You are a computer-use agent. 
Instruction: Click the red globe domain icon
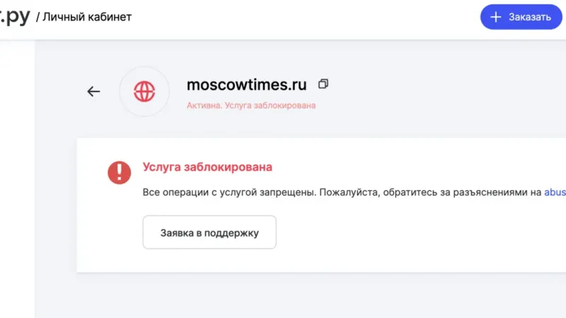click(144, 91)
